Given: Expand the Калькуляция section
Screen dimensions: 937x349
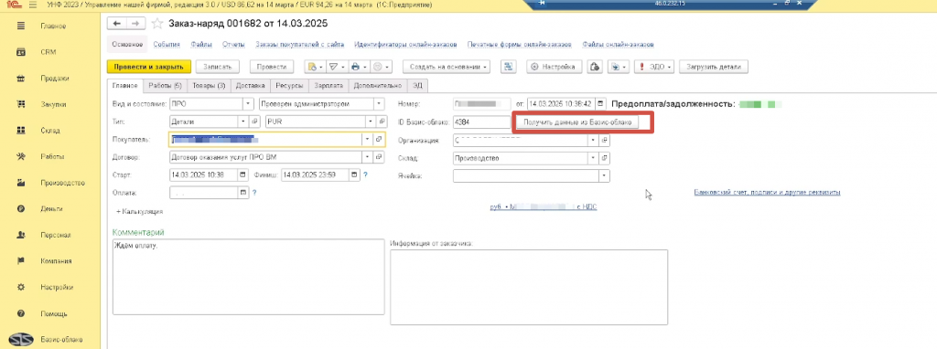Looking at the screenshot, I should coord(139,211).
